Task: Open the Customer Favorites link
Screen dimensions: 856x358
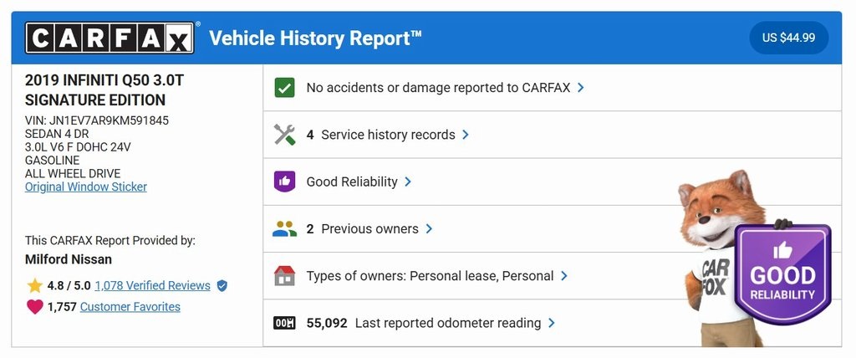Action: tap(130, 307)
